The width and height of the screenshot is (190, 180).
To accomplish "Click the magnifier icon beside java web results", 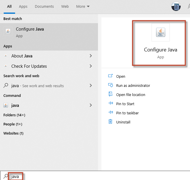I will point(6,85).
